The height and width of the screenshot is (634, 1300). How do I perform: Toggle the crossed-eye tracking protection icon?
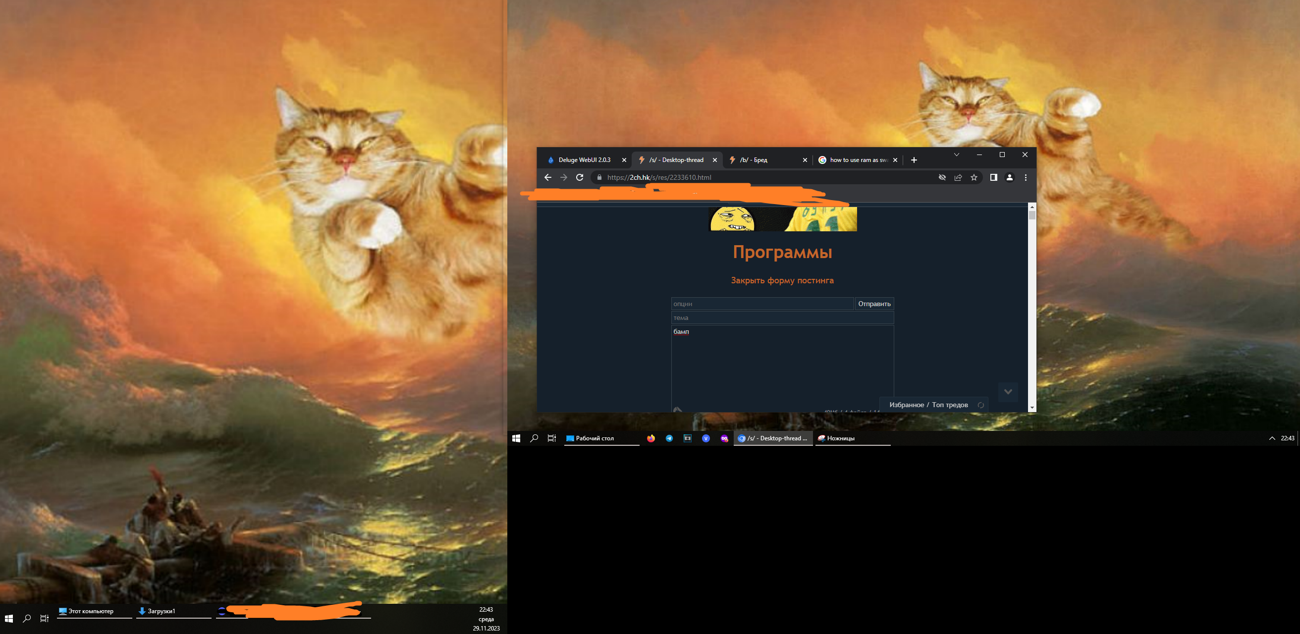pyautogui.click(x=942, y=177)
